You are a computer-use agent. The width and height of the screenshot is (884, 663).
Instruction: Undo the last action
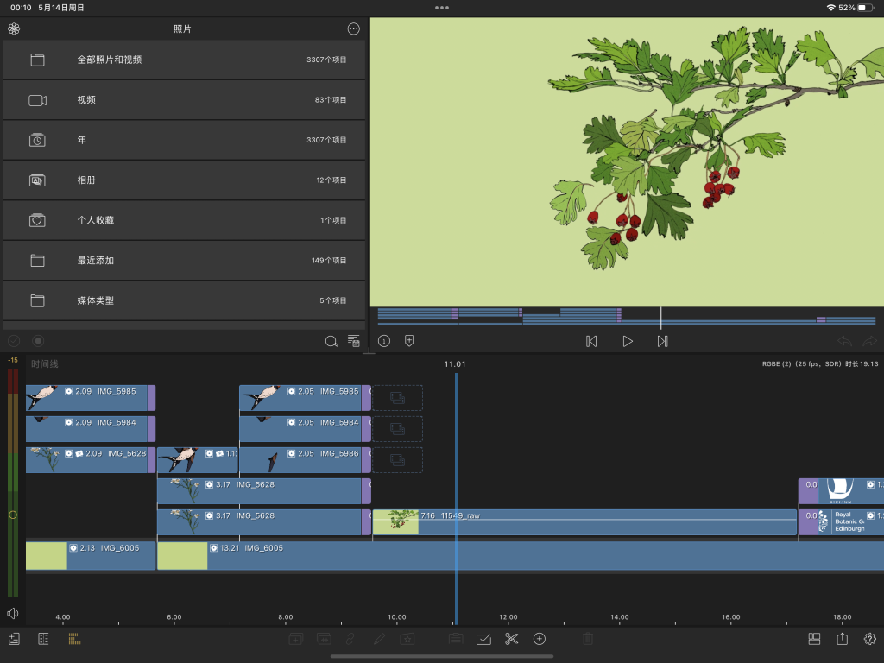(844, 341)
